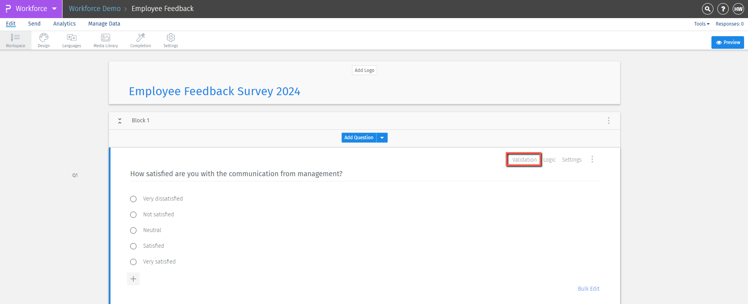Open the Media Library icon

(105, 38)
